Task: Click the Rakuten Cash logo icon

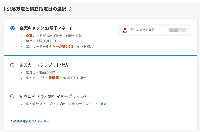Action: [125, 30]
